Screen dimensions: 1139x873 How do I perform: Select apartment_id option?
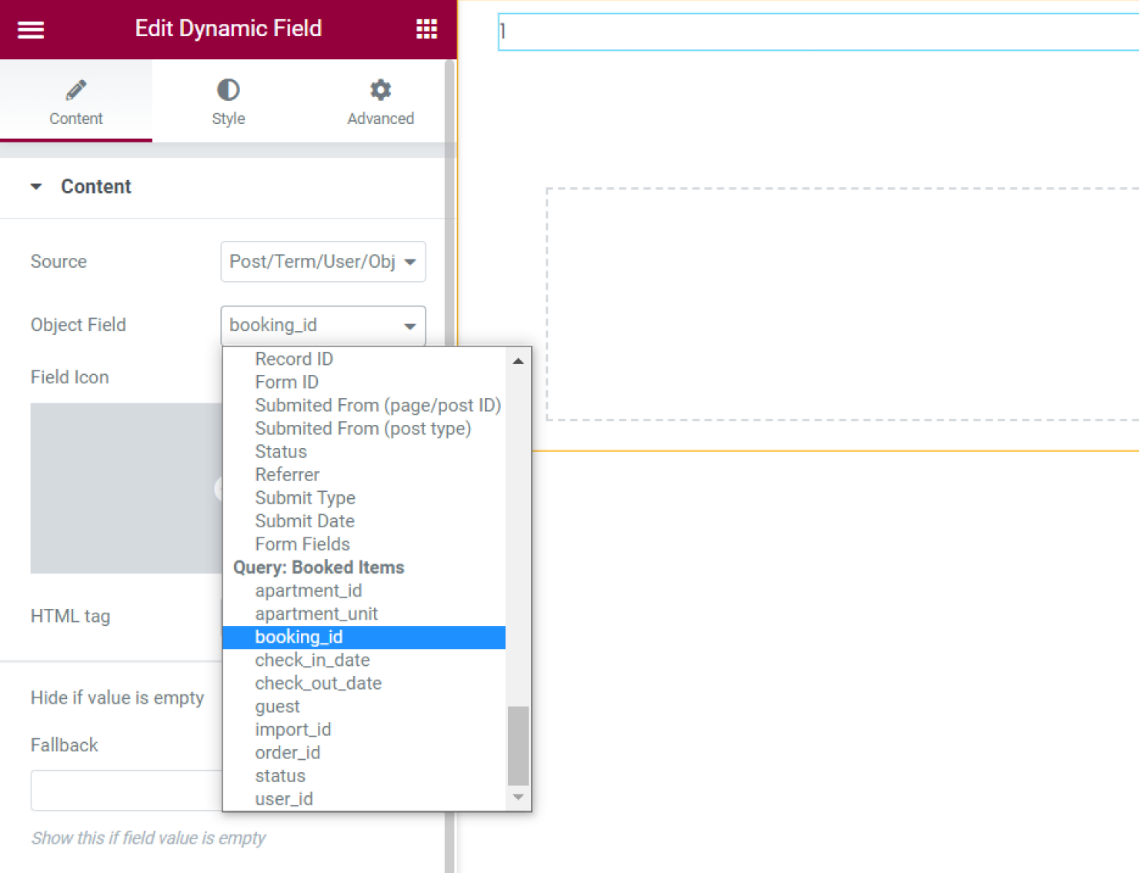364,590
